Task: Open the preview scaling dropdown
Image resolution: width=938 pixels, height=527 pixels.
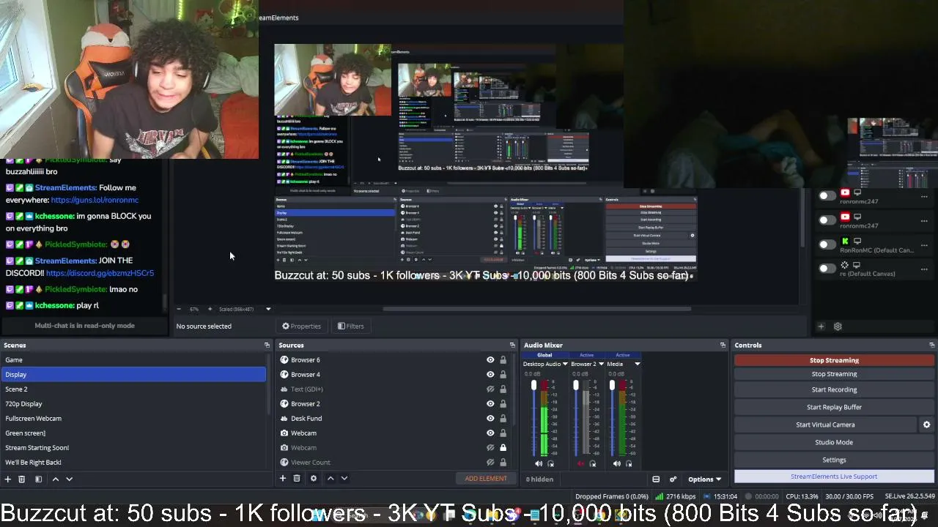Action: tap(268, 309)
